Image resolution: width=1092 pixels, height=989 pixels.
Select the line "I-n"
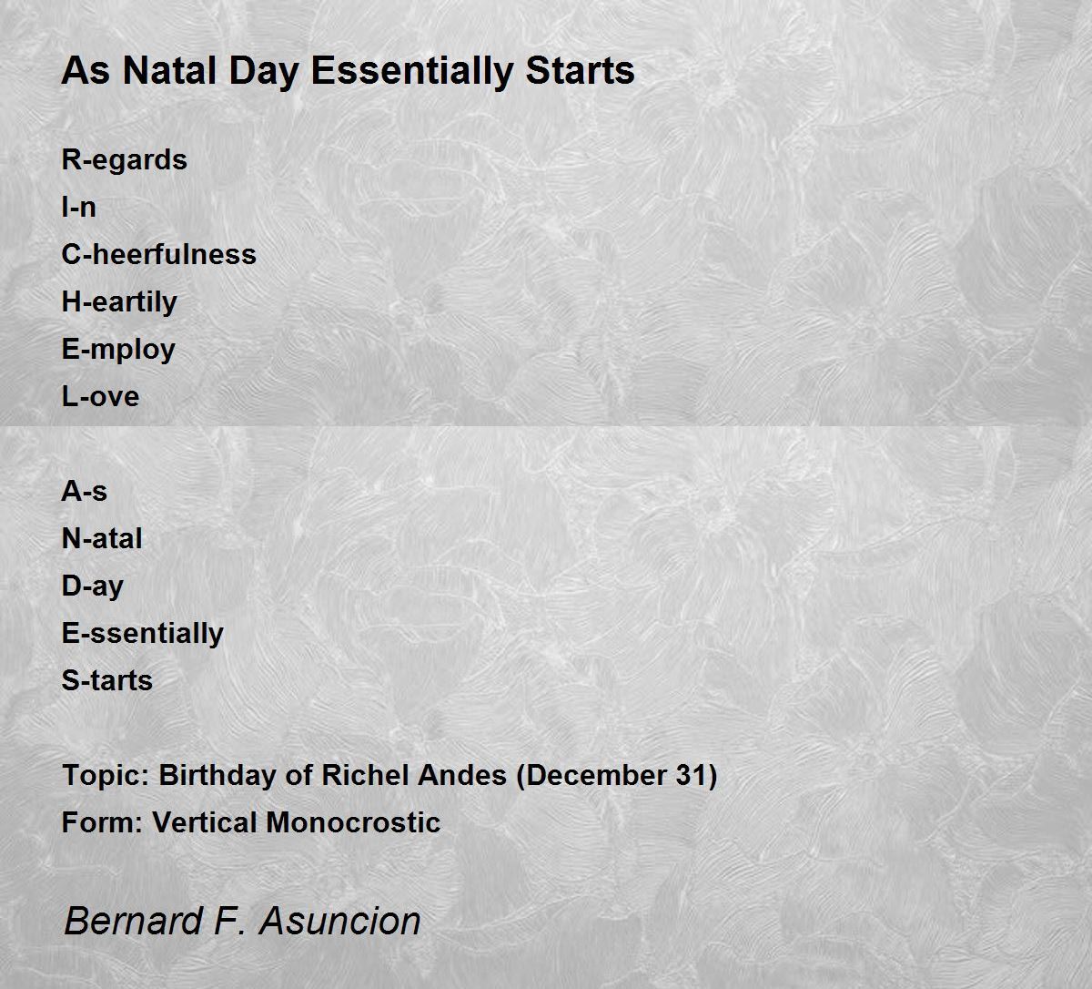tap(78, 207)
